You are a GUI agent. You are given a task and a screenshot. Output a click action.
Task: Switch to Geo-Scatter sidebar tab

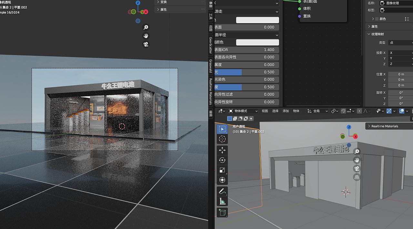[x=211, y=45]
